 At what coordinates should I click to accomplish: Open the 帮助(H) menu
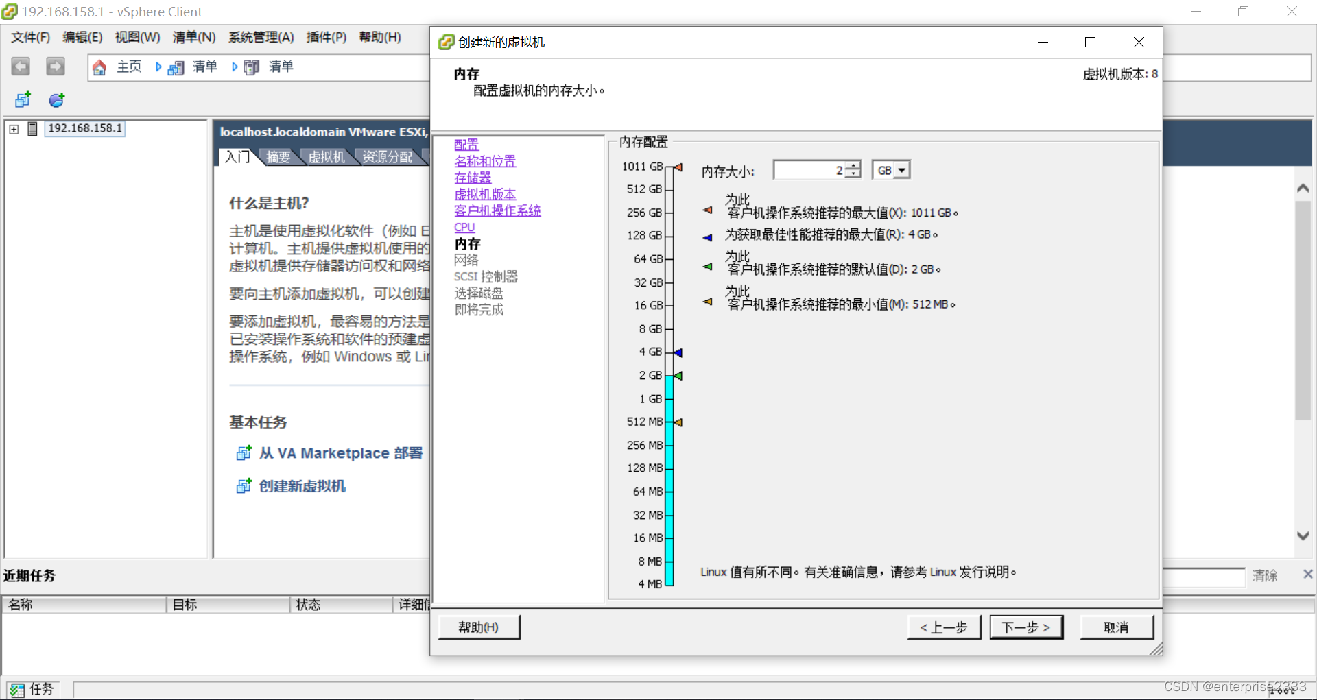click(x=380, y=37)
